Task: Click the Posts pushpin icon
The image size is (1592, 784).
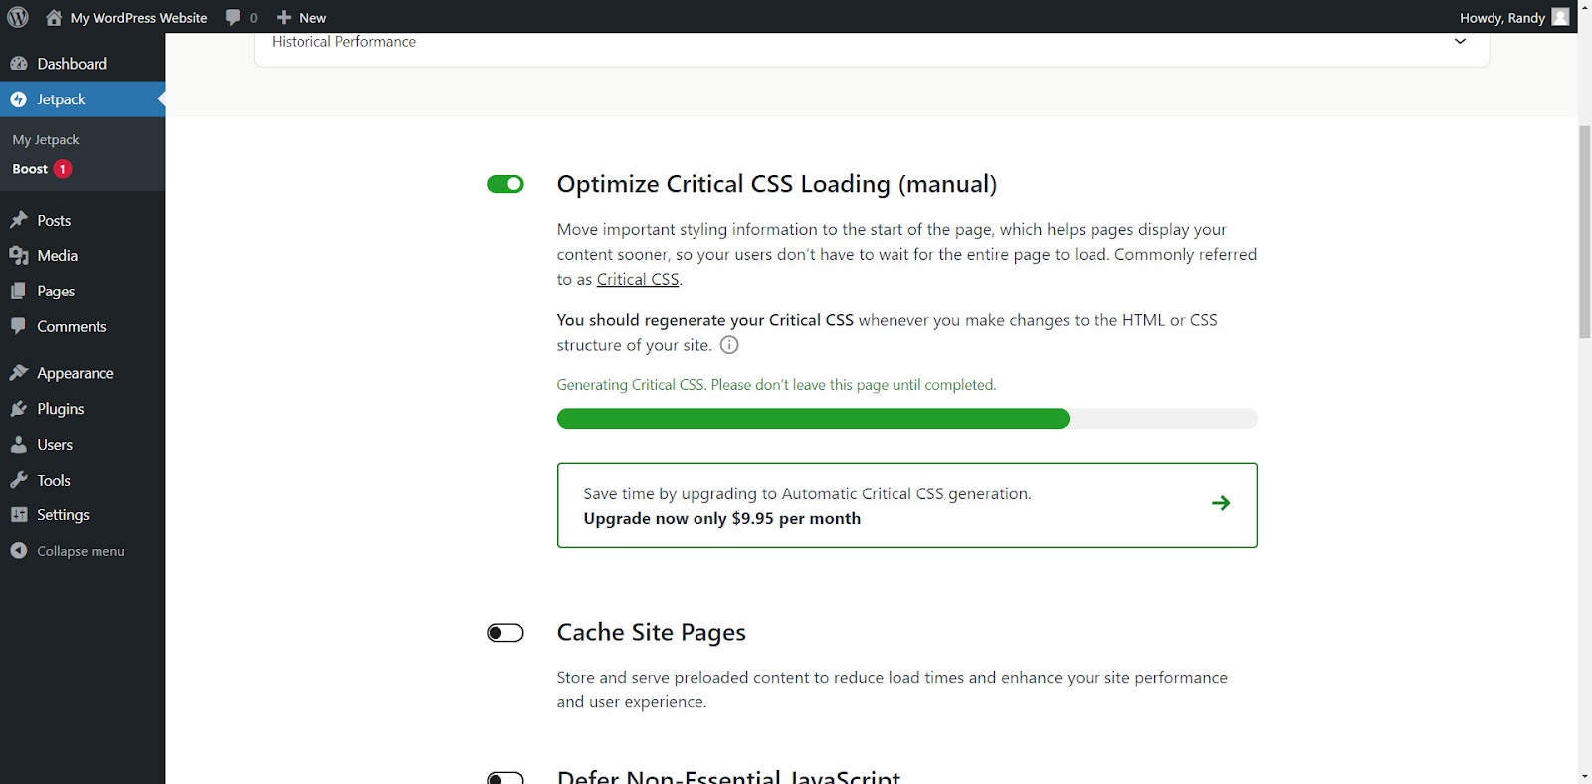Action: coord(19,220)
